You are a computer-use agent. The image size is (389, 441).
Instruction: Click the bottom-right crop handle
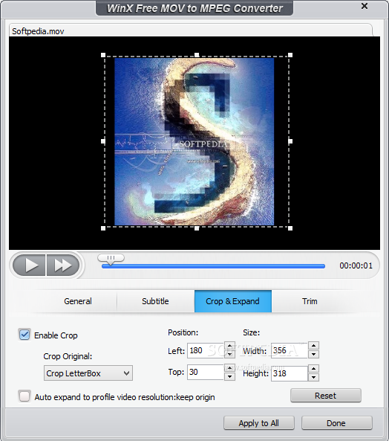coord(290,228)
